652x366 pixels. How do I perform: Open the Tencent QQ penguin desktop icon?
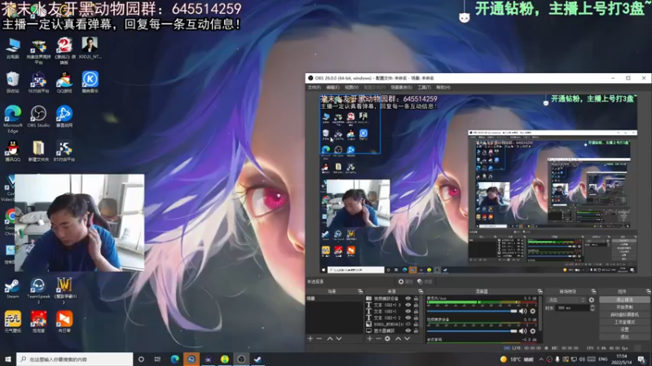[x=13, y=150]
